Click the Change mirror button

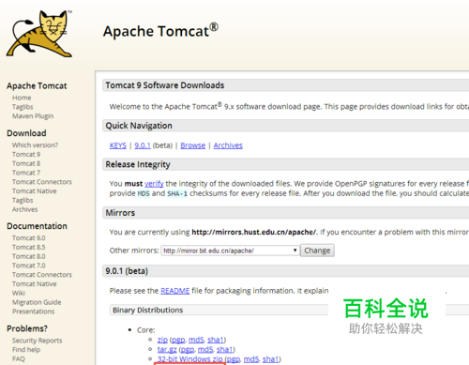(317, 251)
